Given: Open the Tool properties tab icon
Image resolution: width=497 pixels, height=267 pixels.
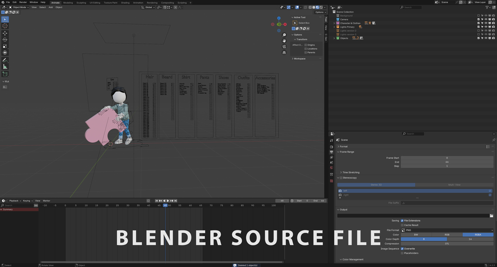Looking at the screenshot, I should [331, 140].
